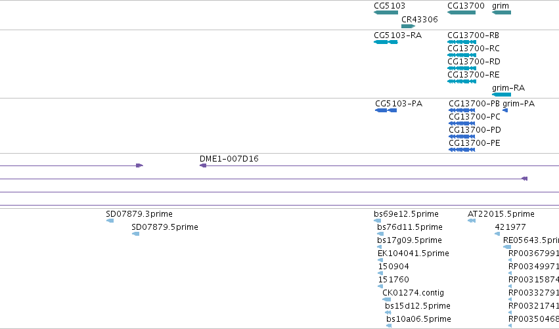559x329 pixels.
Task: Open the CG5103-PA protein feature
Action: tap(399, 104)
